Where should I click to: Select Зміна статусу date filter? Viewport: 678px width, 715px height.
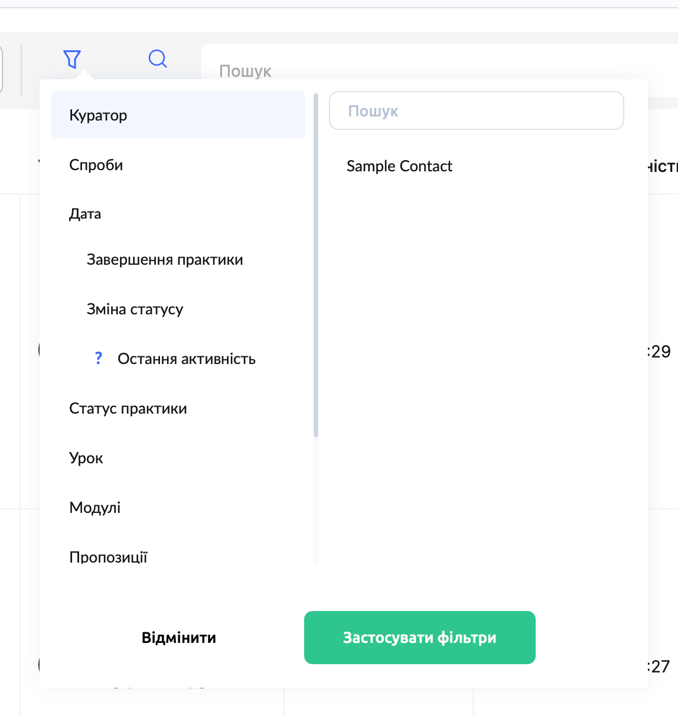[135, 310]
